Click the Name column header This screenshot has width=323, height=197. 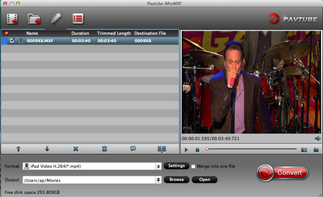[x=32, y=33]
